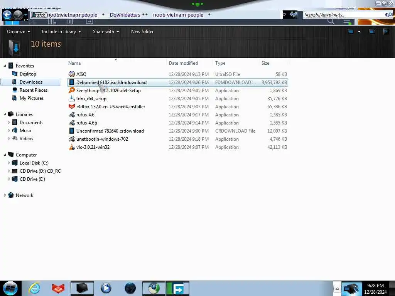The image size is (395, 296).
Task: Open the Share with dropdown
Action: click(x=106, y=32)
